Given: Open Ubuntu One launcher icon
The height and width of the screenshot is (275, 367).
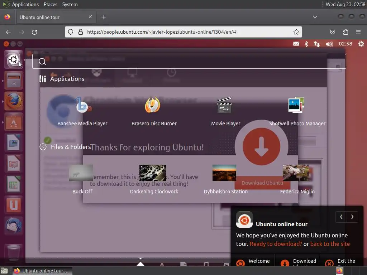Looking at the screenshot, I should click(x=13, y=205).
